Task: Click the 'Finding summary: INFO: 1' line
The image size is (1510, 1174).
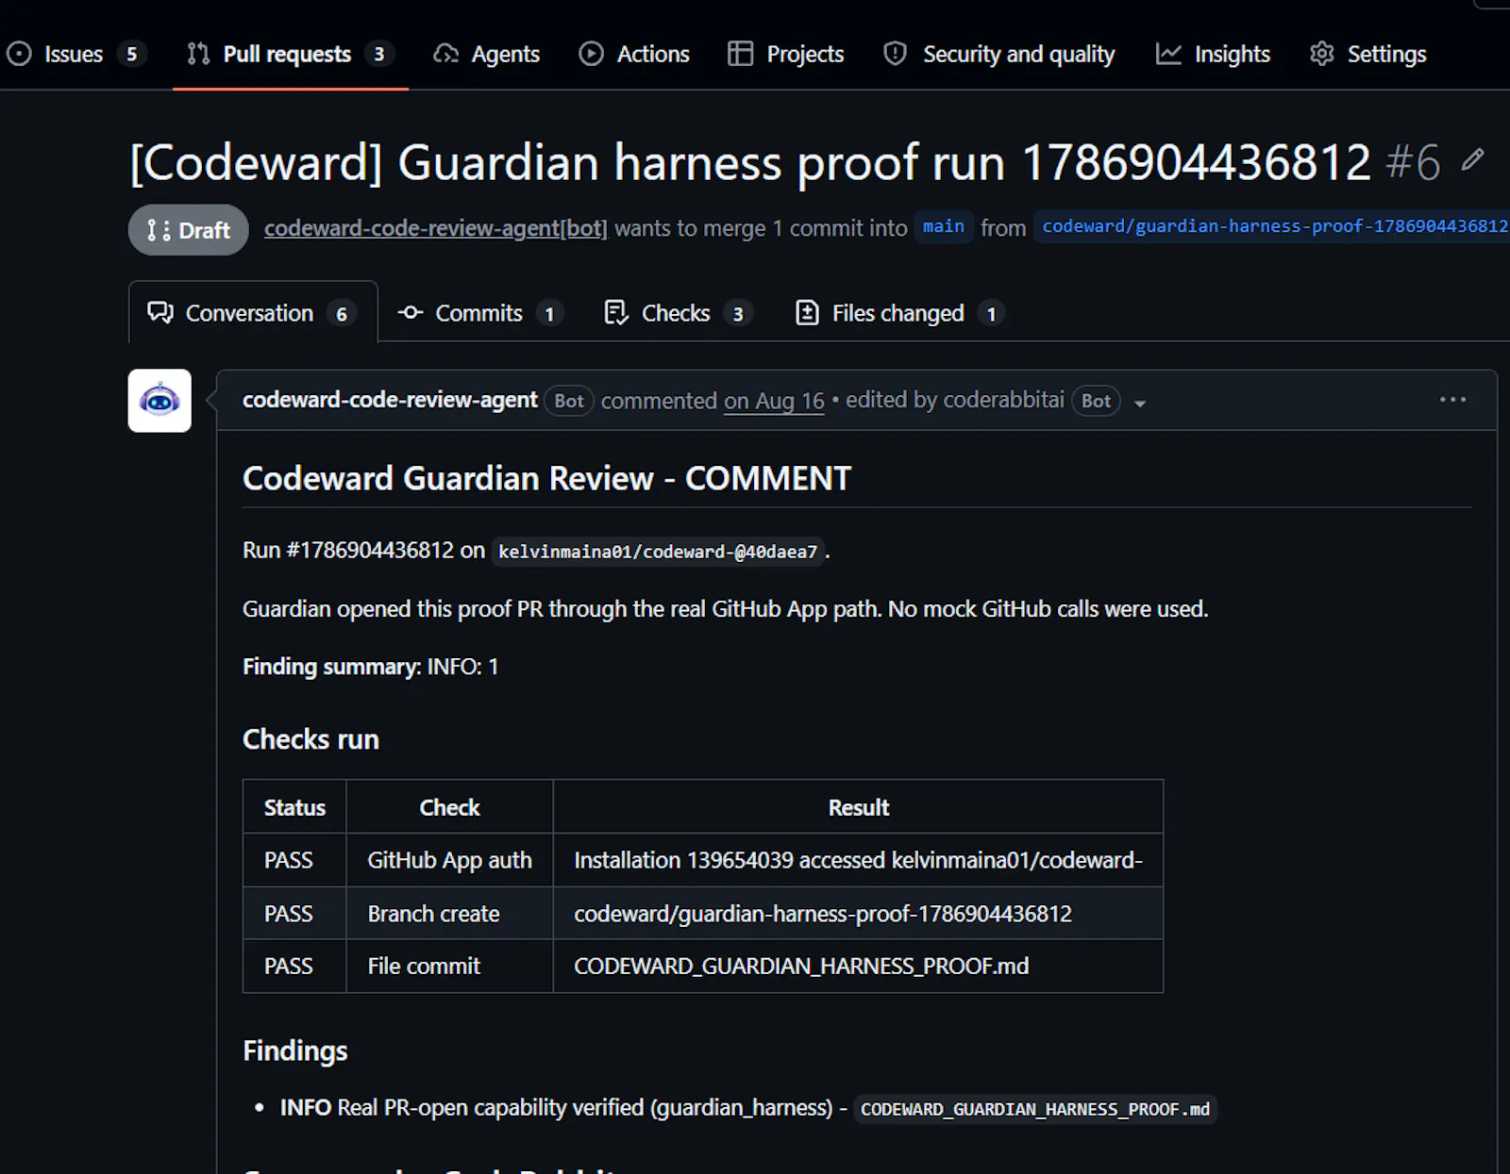Action: click(x=370, y=667)
